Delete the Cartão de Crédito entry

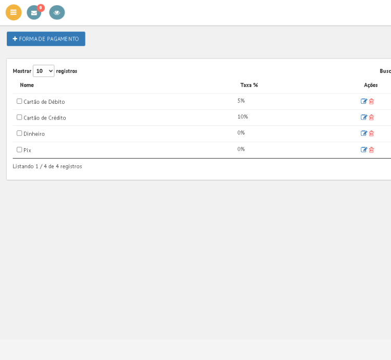[372, 117]
